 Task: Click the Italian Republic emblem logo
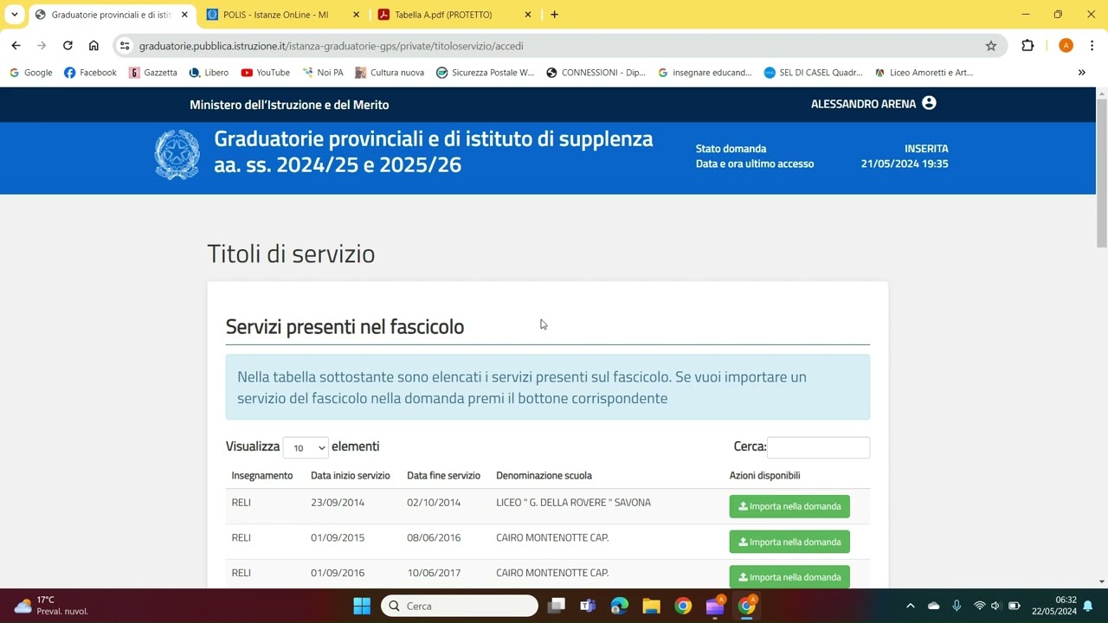(177, 154)
